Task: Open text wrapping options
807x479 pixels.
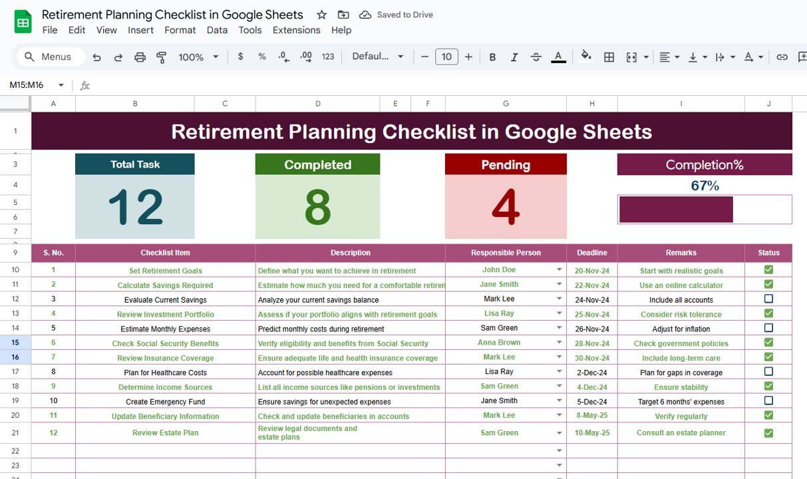Action: pyautogui.click(x=725, y=57)
